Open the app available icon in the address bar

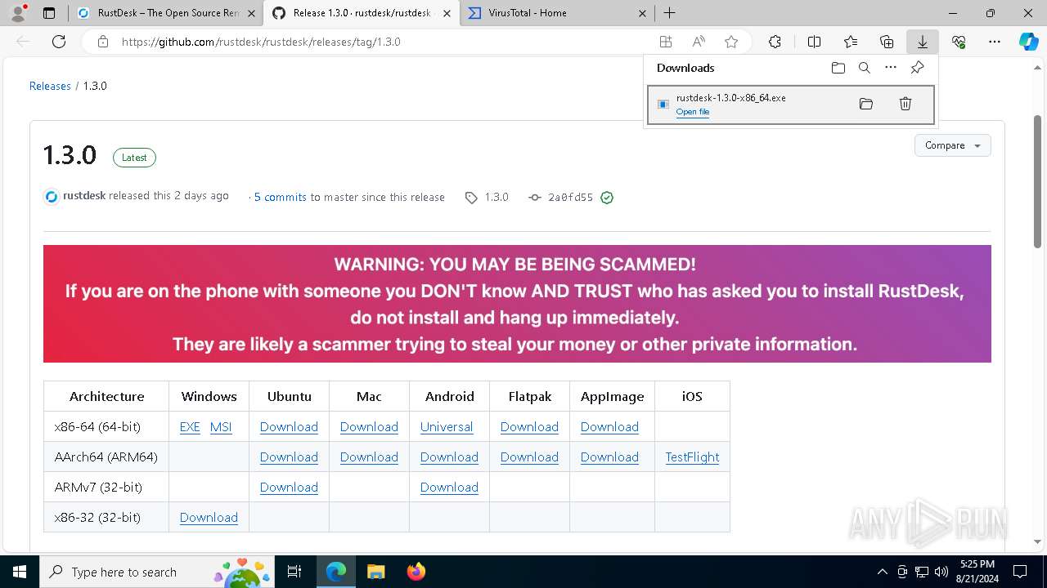coord(666,42)
